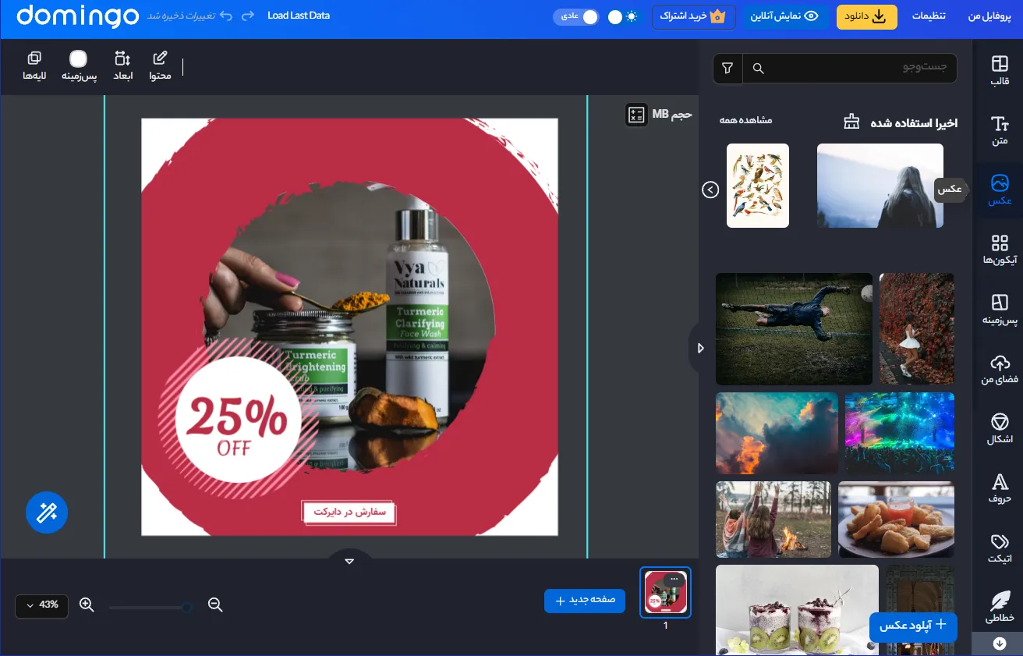
Task: Click the حجم MB size calculator icon
Action: (636, 115)
